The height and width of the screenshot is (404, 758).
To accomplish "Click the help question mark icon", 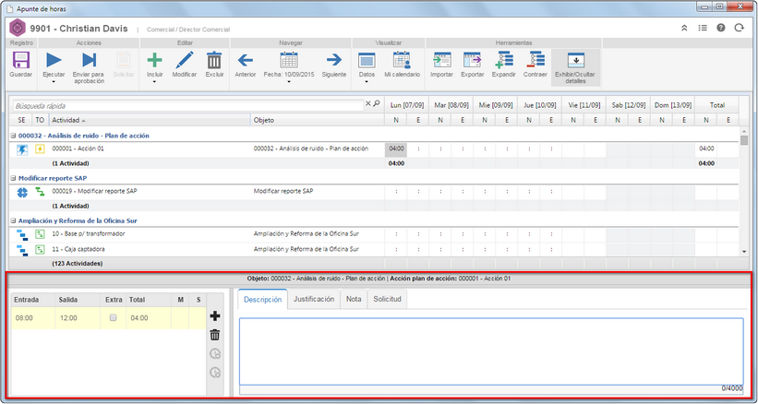I will pos(721,28).
